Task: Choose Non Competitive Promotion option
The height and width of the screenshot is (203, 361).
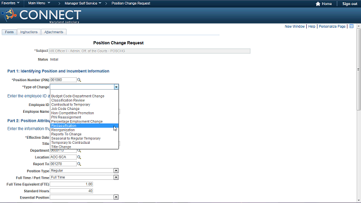Action: [x=84, y=113]
